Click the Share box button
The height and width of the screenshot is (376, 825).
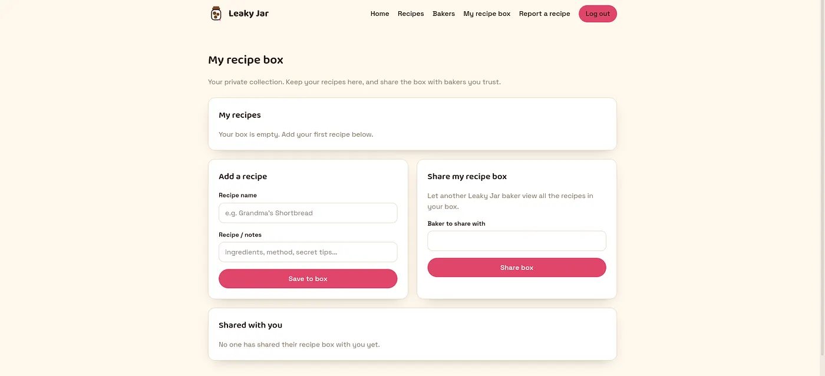pos(516,268)
